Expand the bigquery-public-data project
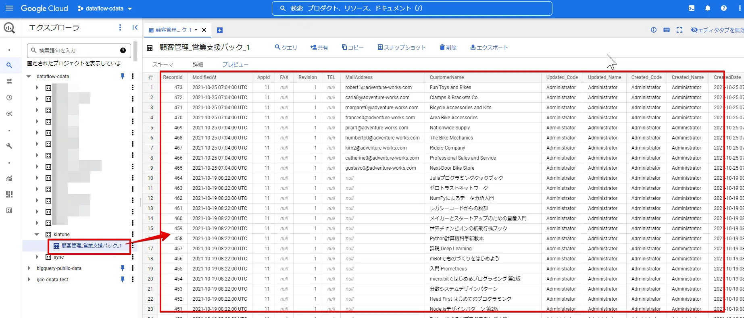This screenshot has height=318, width=744. point(29,268)
